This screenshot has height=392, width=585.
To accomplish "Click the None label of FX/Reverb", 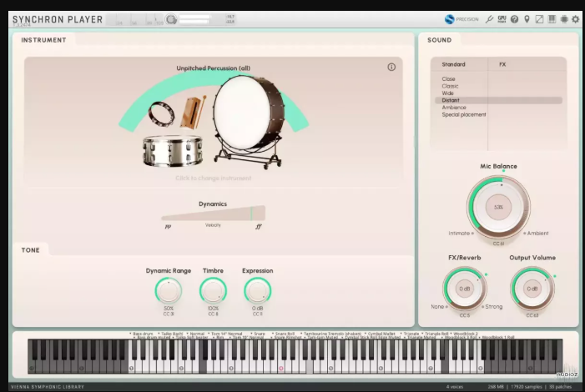I will pos(437,307).
